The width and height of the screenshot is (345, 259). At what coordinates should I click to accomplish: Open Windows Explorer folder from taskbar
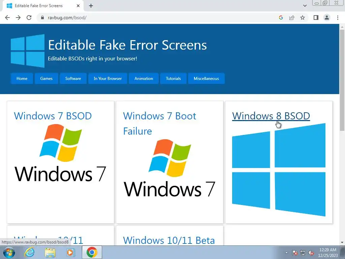[50, 252]
